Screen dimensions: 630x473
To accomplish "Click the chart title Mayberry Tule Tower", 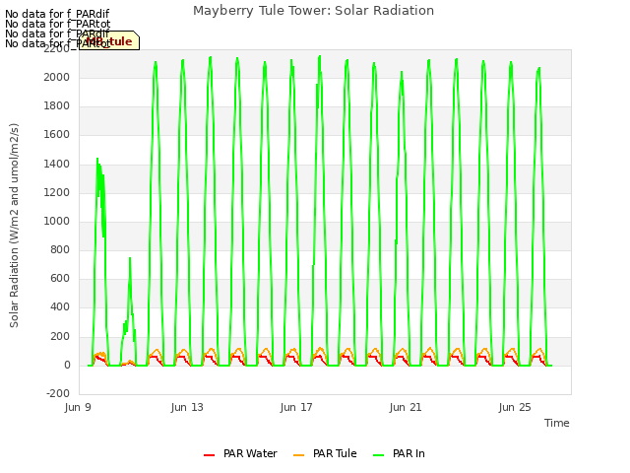I will (313, 11).
